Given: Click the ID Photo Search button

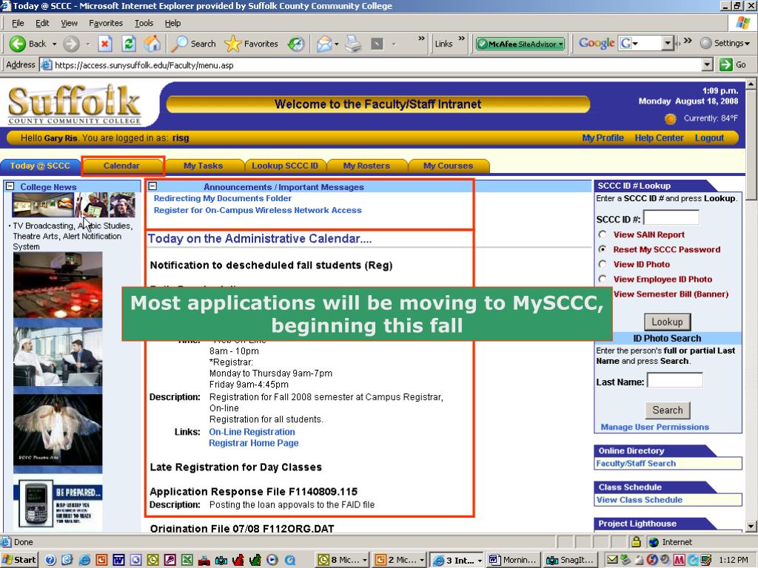Looking at the screenshot, I should pos(668,410).
